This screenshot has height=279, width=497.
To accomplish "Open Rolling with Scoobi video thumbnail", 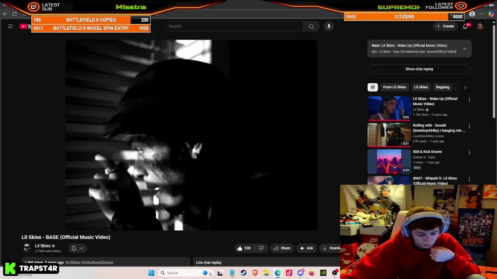I will [x=389, y=135].
